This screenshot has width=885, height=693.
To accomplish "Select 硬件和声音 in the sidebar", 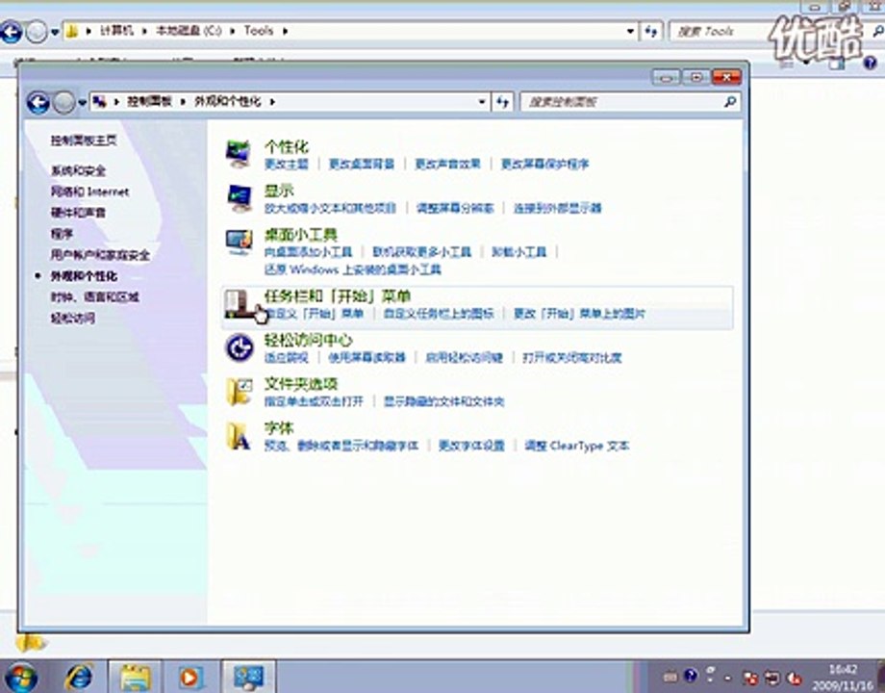I will click(x=79, y=213).
